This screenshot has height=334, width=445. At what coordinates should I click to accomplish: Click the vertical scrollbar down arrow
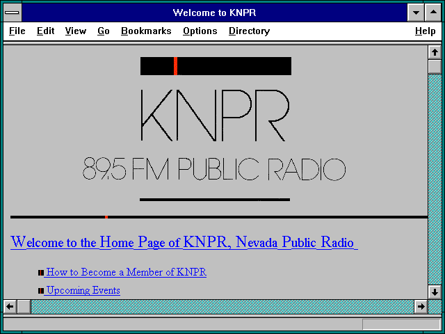(435, 292)
